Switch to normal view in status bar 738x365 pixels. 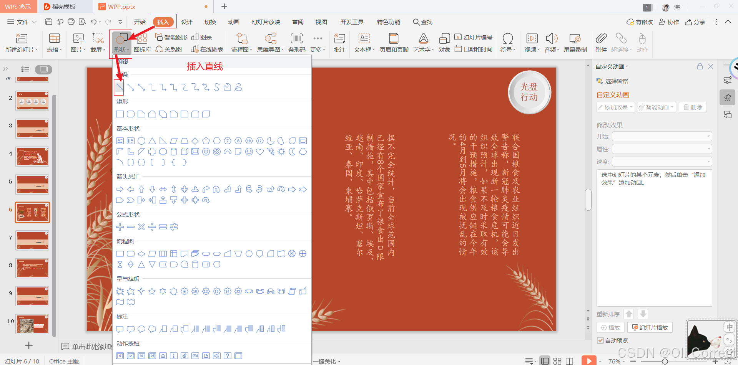pyautogui.click(x=545, y=361)
